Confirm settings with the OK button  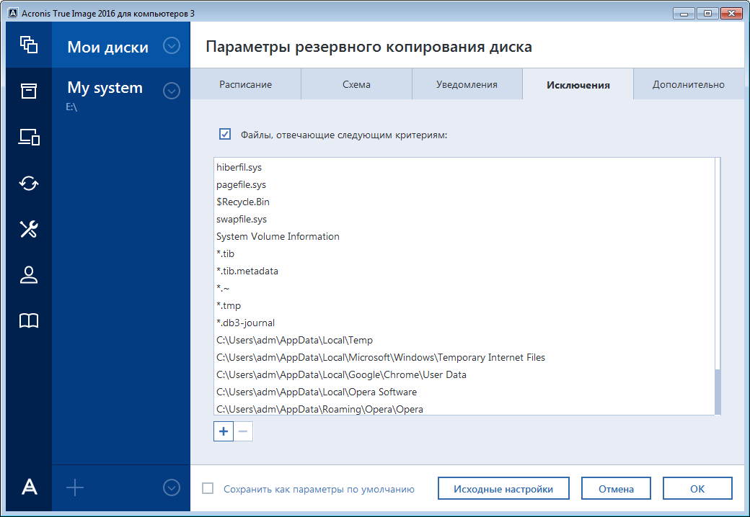(697, 488)
